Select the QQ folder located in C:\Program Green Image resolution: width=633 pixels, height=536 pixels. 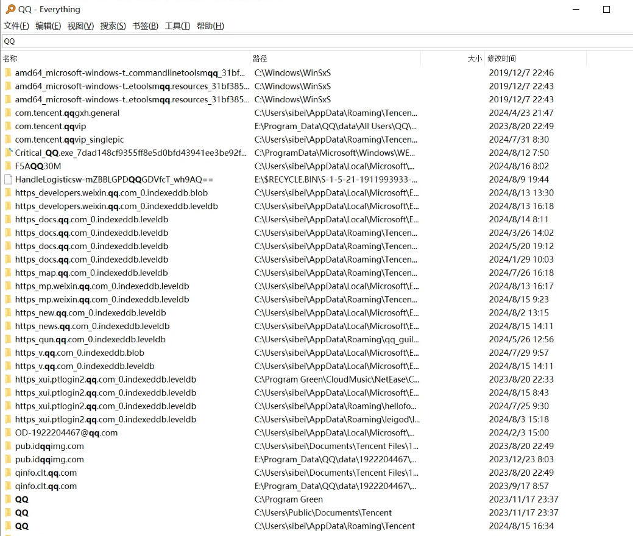tap(22, 499)
